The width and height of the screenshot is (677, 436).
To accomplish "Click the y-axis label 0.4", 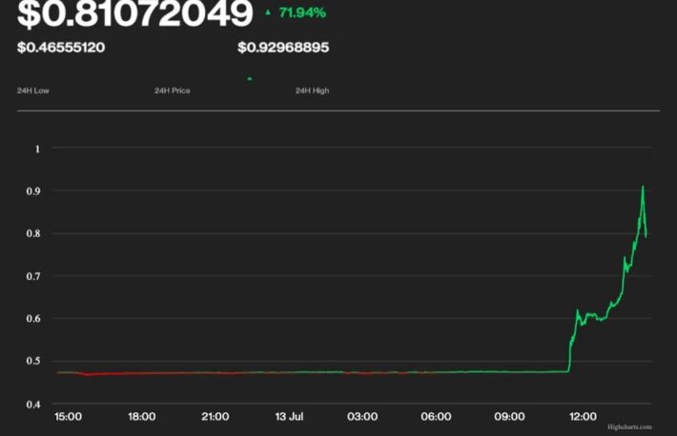I will [x=33, y=405].
